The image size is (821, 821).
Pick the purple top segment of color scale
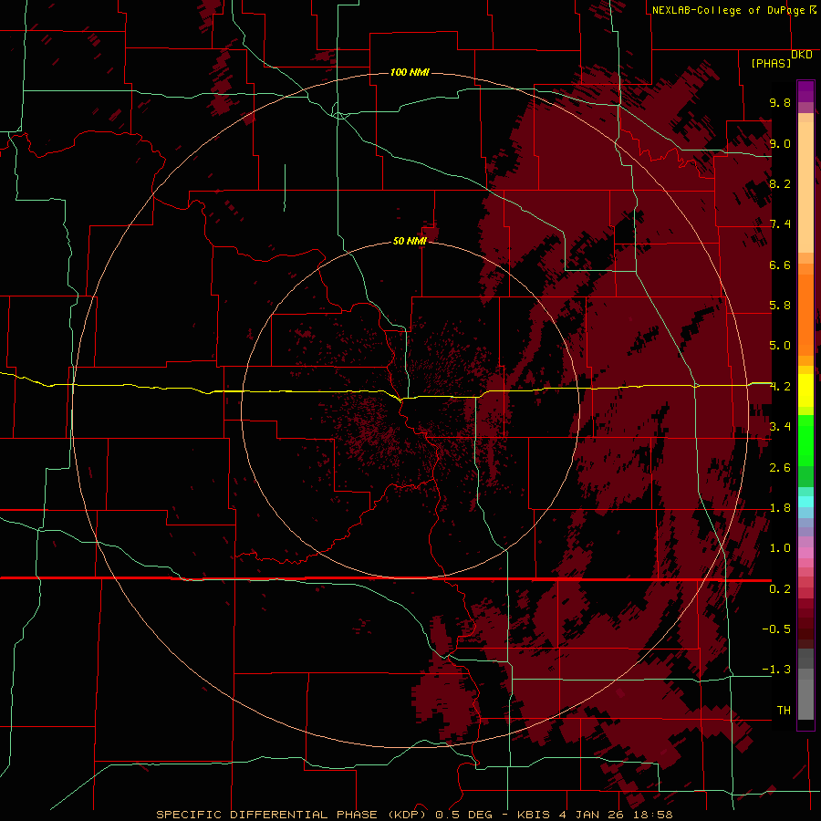click(805, 91)
